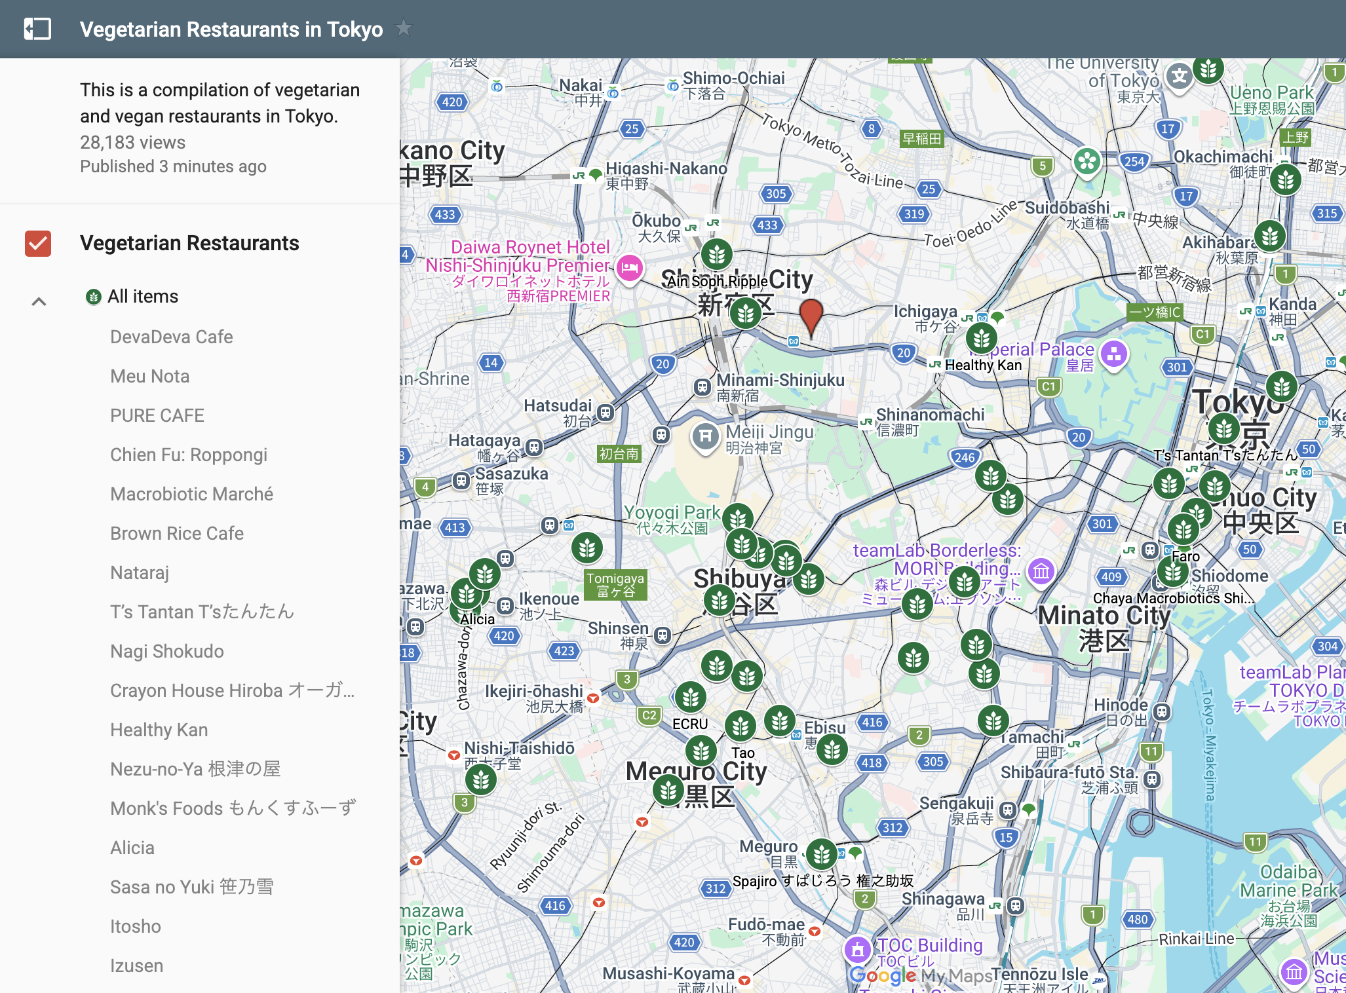Click the Ain Soph.Ripple restaurant marker
The height and width of the screenshot is (993, 1346).
(x=716, y=254)
